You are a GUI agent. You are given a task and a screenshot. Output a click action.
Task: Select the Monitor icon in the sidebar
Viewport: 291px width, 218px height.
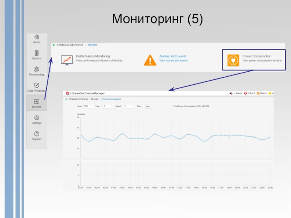tap(37, 101)
